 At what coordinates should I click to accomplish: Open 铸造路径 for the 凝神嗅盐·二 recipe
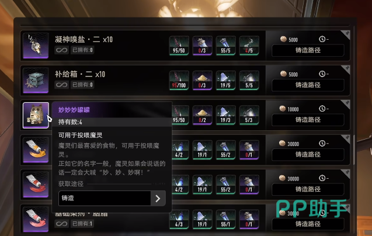point(308,50)
